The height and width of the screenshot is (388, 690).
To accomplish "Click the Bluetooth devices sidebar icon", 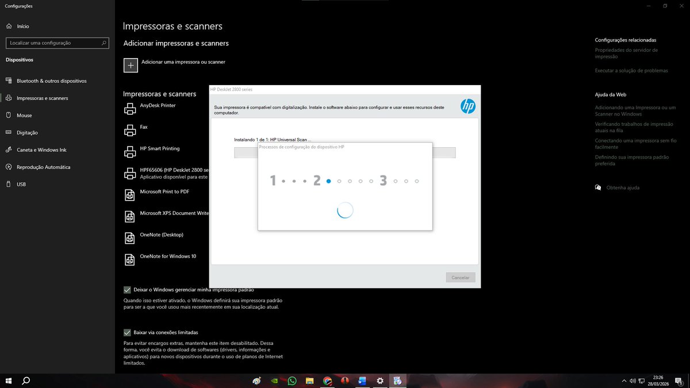I will [9, 81].
